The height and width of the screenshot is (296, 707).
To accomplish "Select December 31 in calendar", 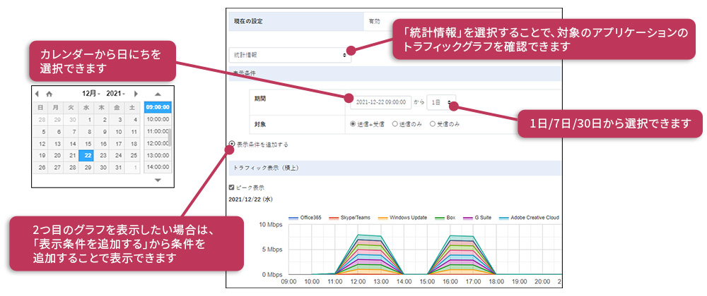I will [118, 167].
